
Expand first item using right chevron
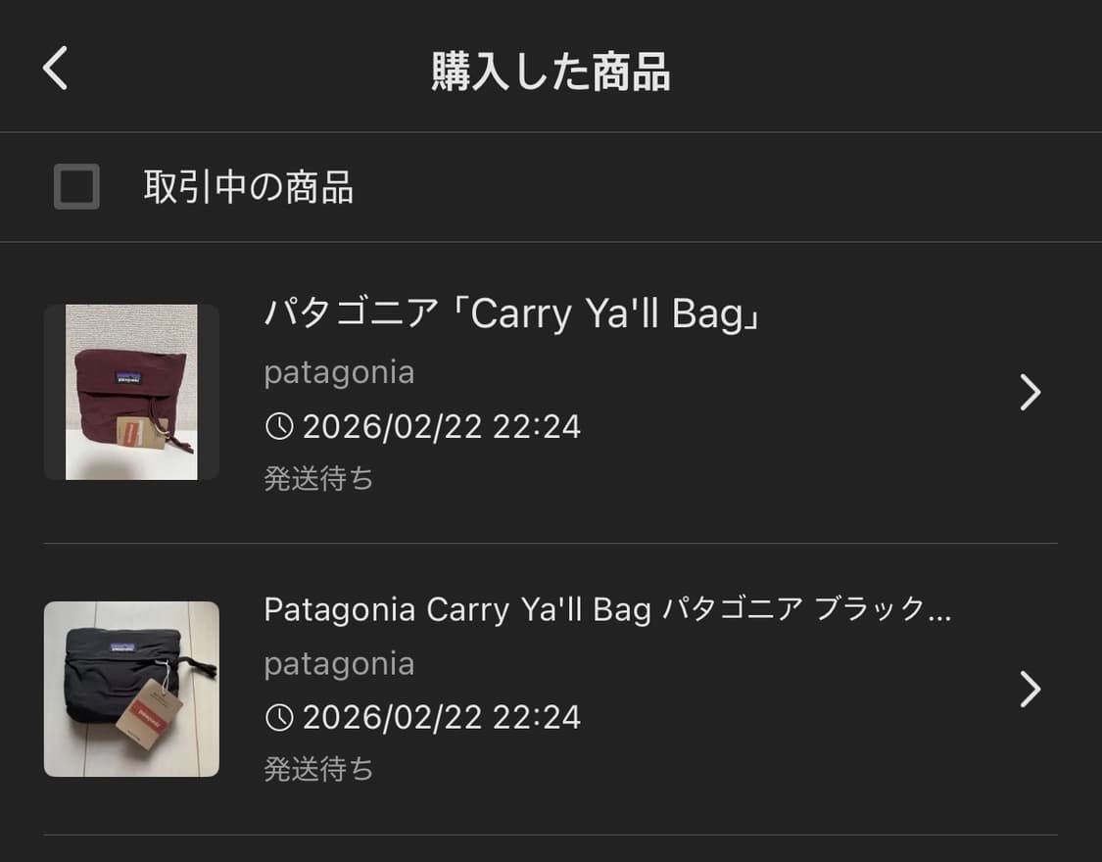coord(1030,392)
